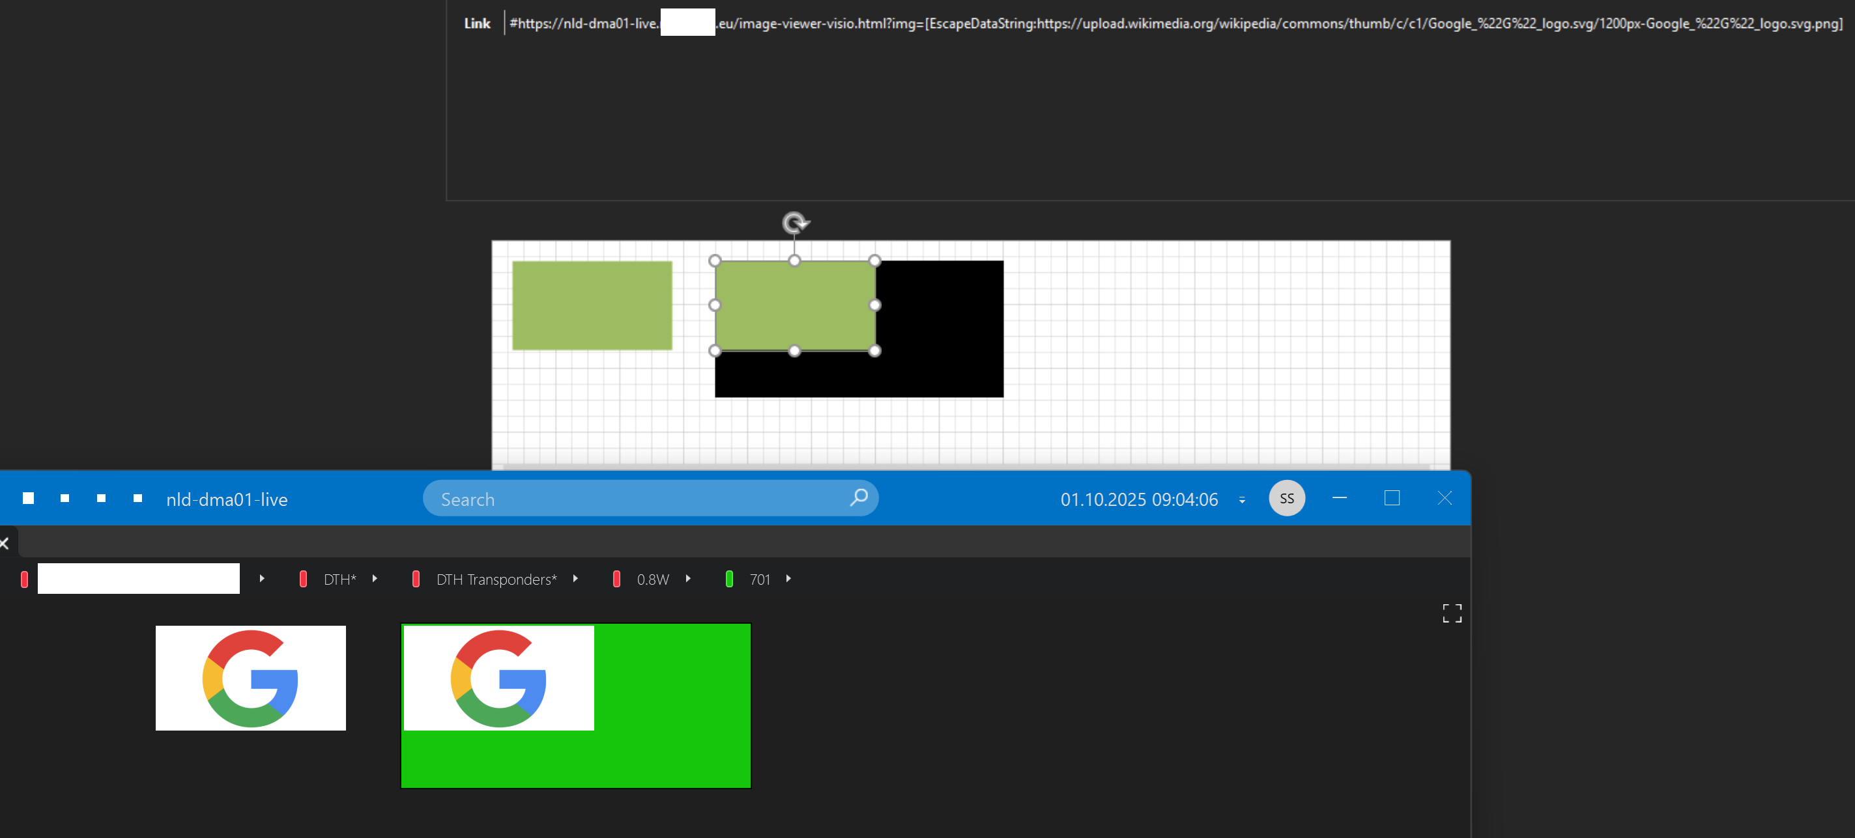Click the Google logo thumbnail on green background
Image resolution: width=1855 pixels, height=838 pixels.
(498, 677)
